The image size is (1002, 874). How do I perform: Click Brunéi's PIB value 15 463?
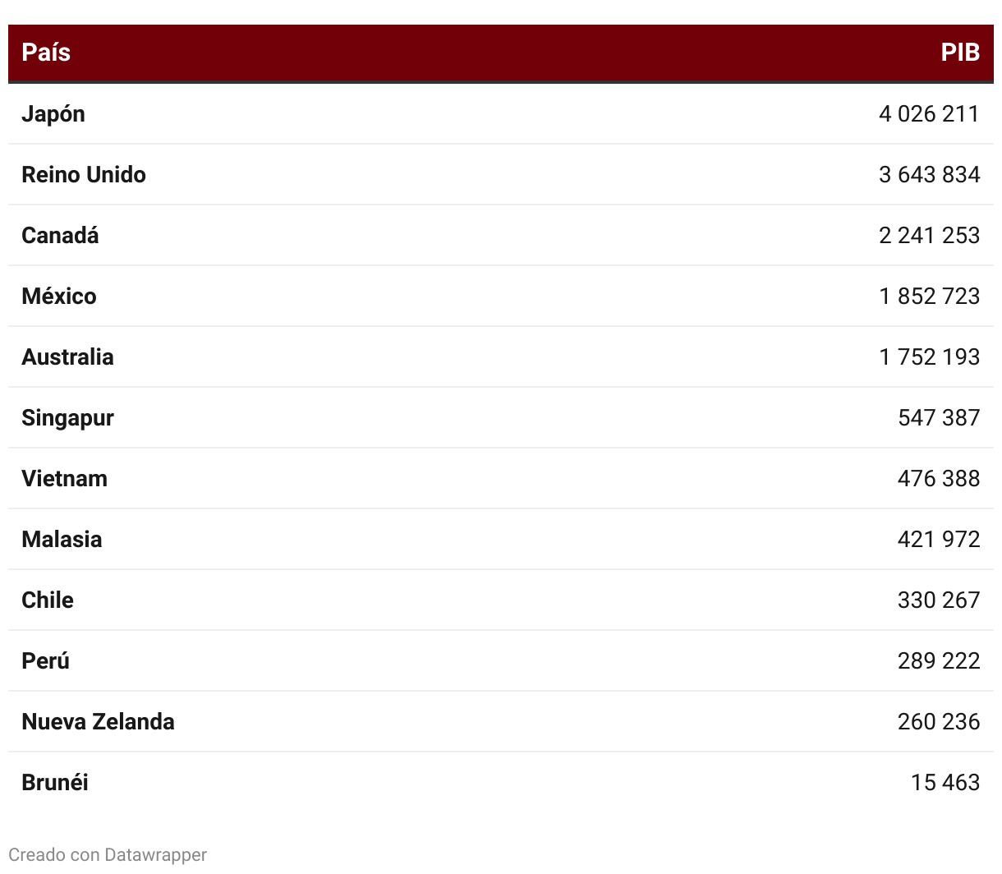tap(945, 782)
